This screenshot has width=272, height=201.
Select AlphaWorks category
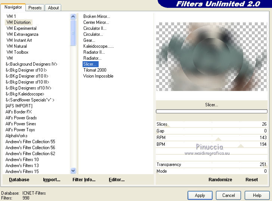[16, 136]
